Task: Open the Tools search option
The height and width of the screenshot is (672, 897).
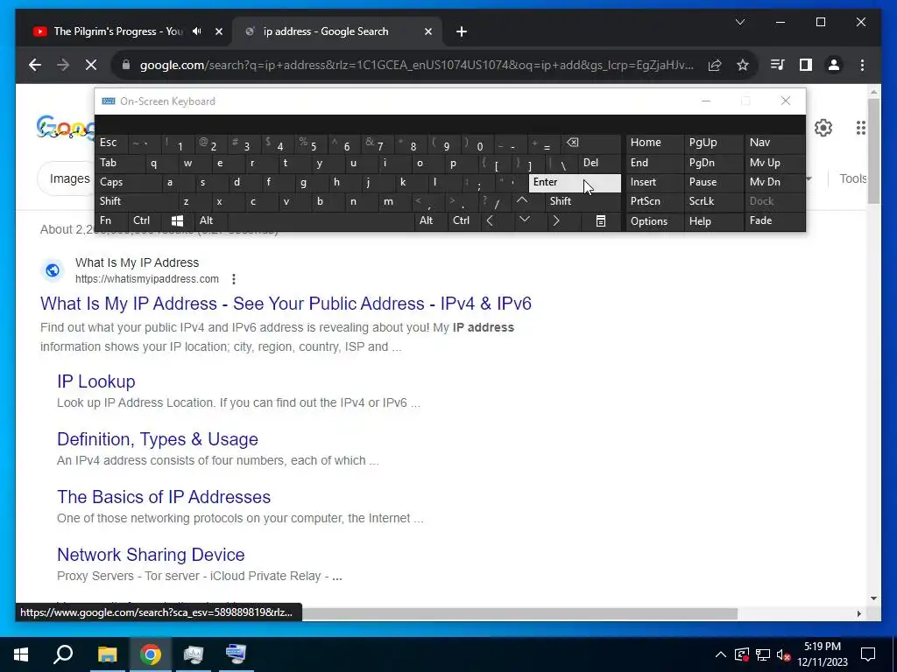Action: coord(852,178)
